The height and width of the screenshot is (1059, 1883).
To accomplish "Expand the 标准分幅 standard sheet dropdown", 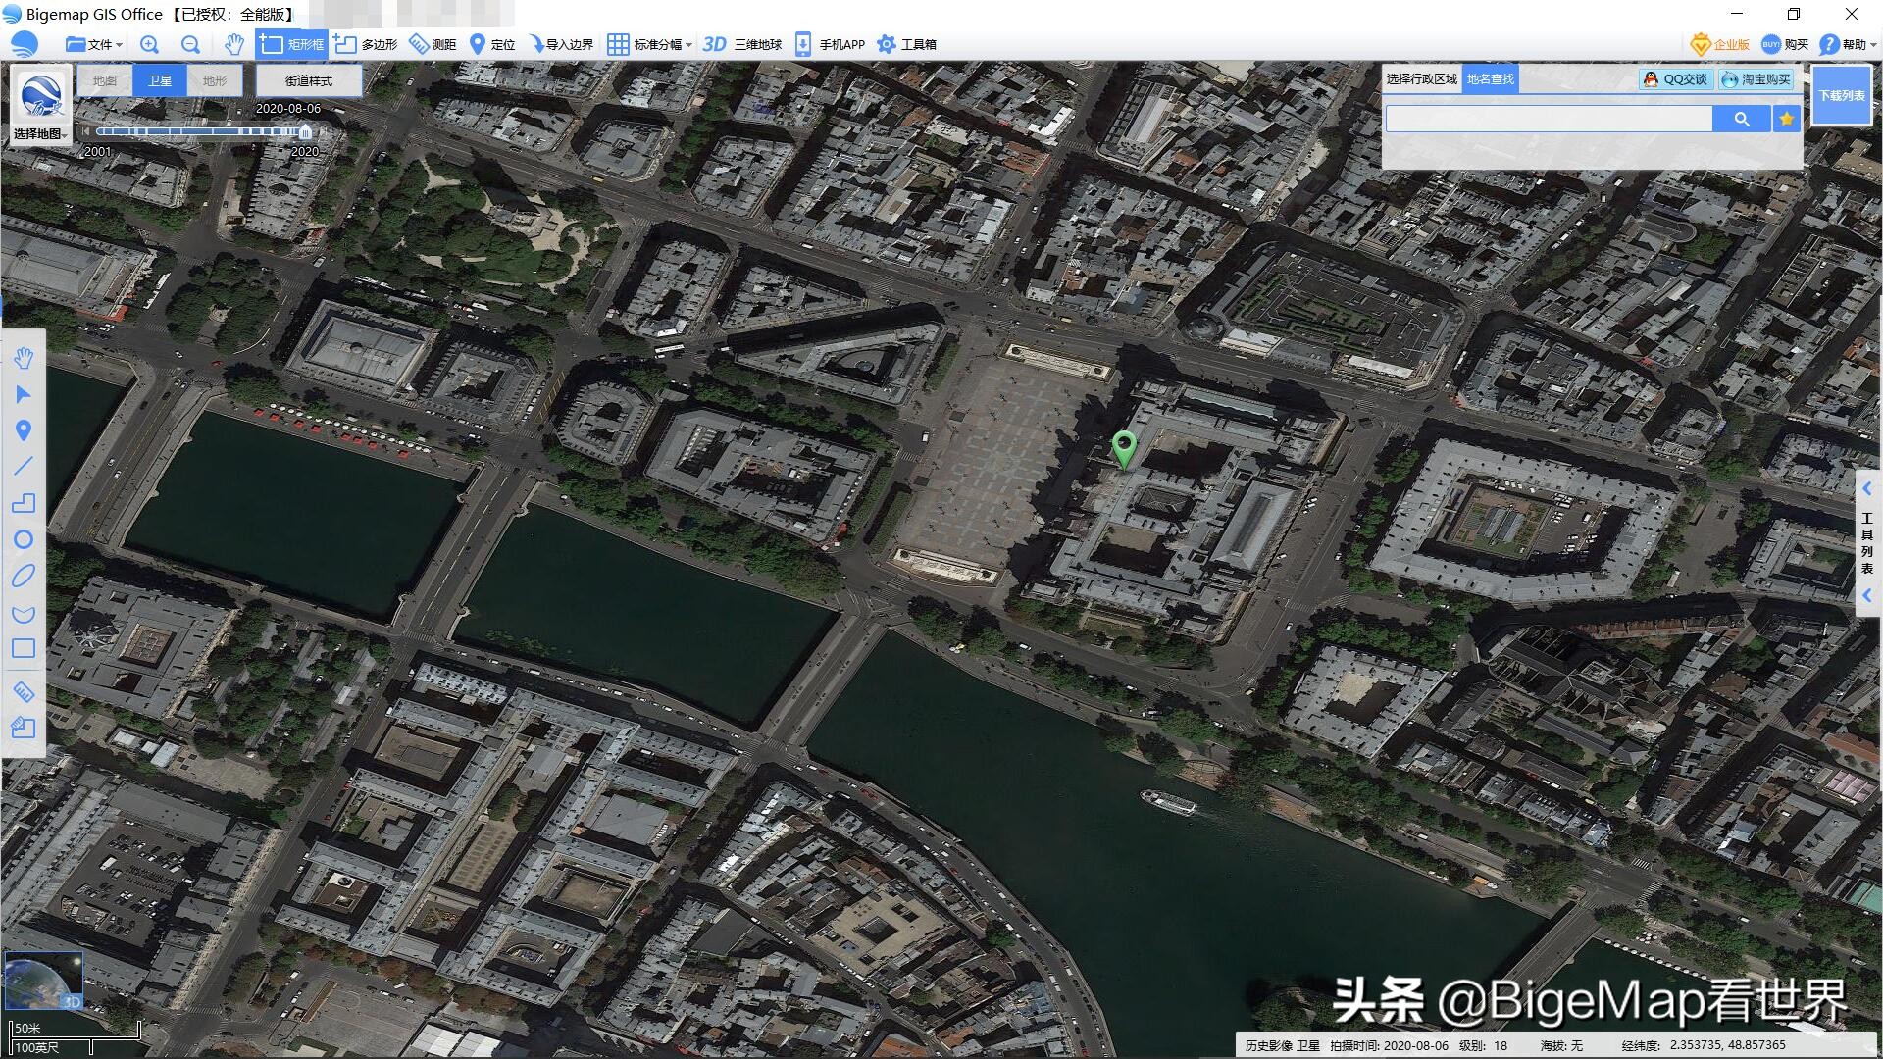I will coord(649,44).
